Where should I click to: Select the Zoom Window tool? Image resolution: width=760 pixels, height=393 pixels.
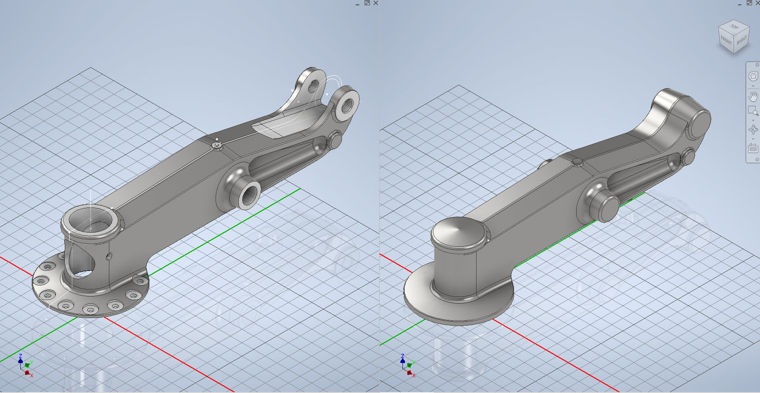(753, 111)
